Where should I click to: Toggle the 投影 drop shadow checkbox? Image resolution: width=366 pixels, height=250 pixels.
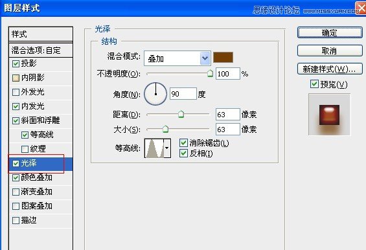tap(16, 63)
